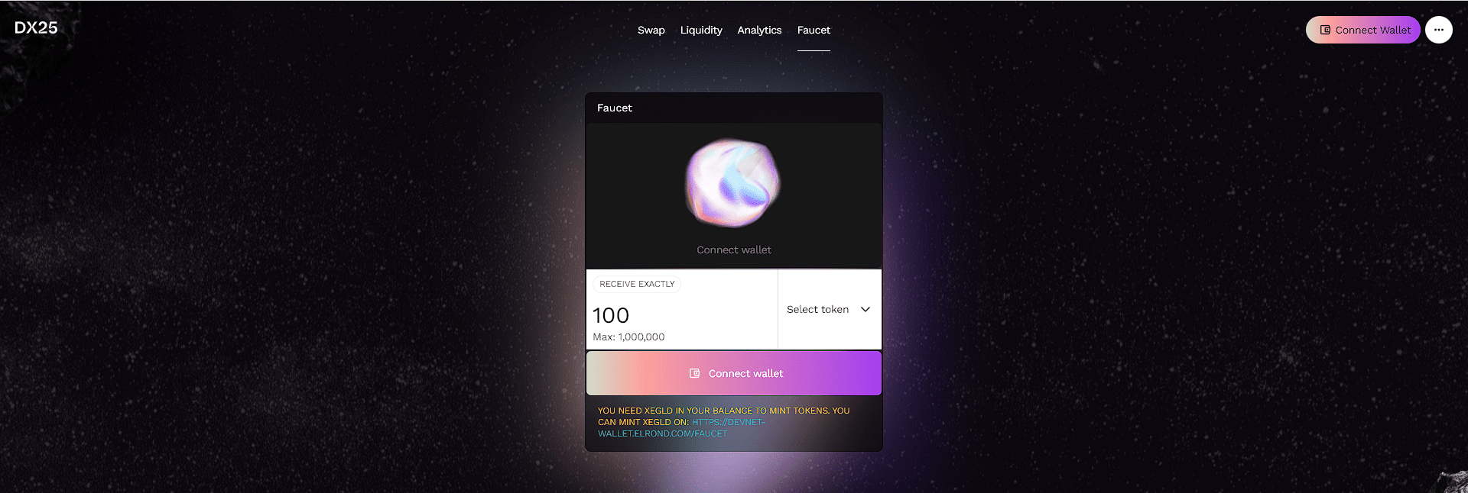Click the large gradient Connect wallet button
The height and width of the screenshot is (493, 1468).
click(x=734, y=373)
